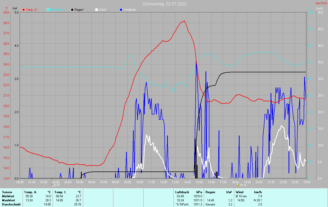Click the Gesamt: rain total label
328x207 pixels.
pos(210,204)
